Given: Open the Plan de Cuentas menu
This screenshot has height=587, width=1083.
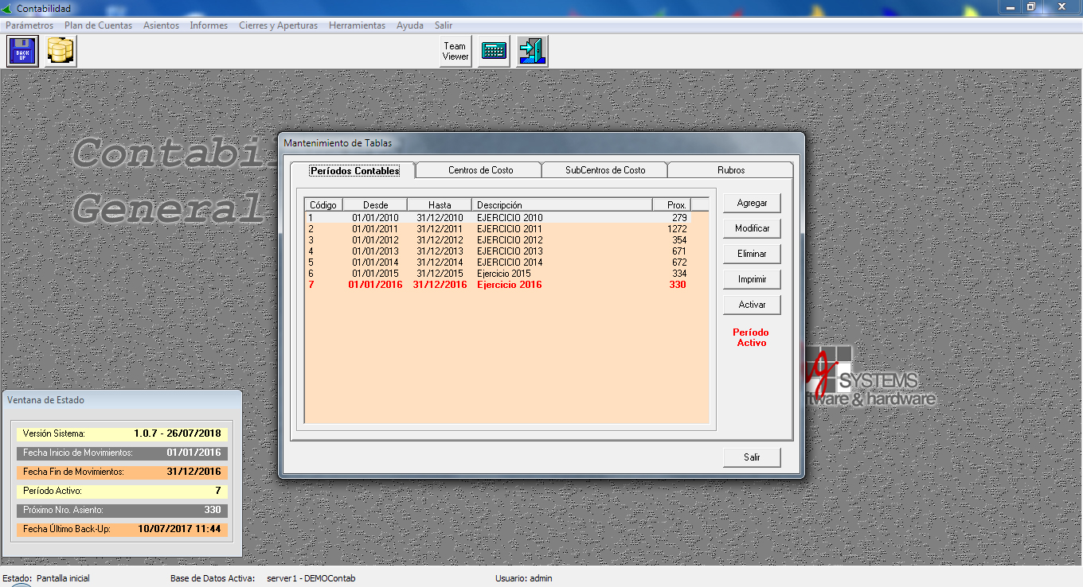Looking at the screenshot, I should tap(98, 25).
